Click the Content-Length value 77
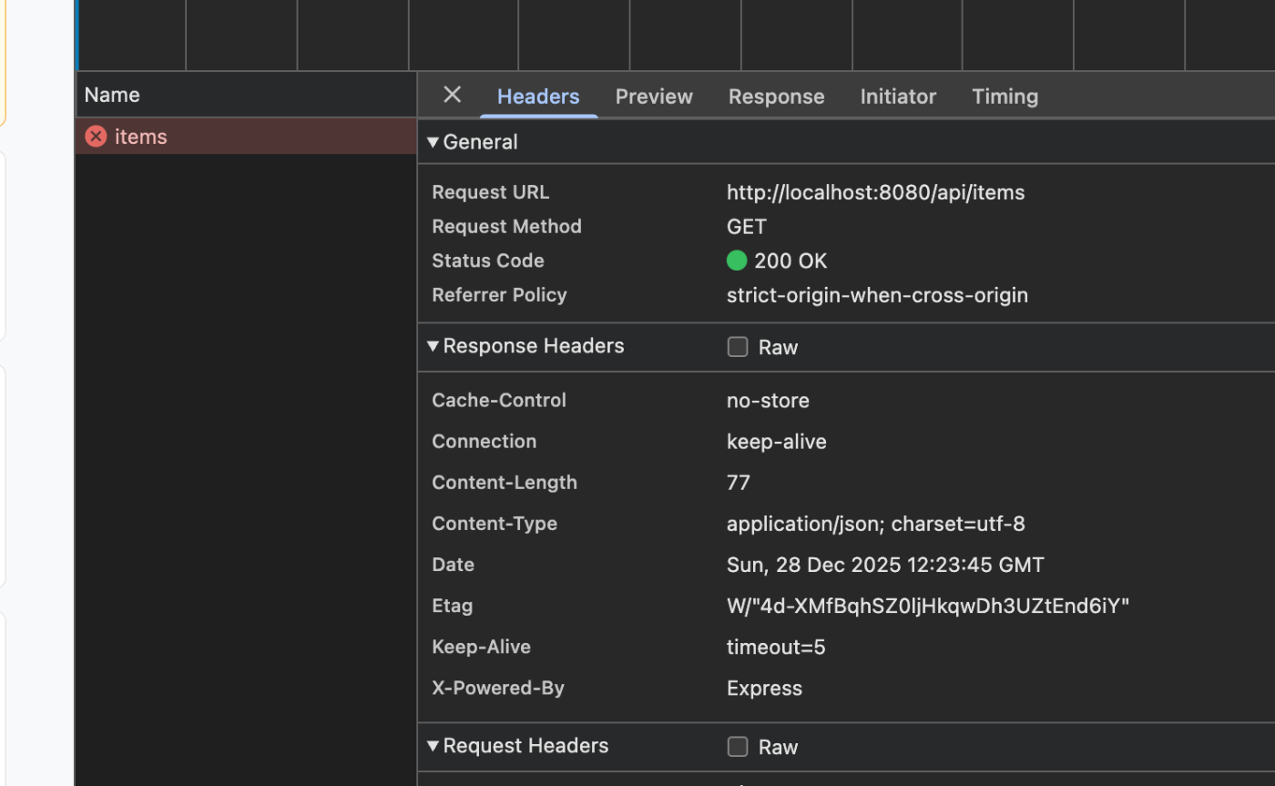The width and height of the screenshot is (1275, 786). point(739,483)
